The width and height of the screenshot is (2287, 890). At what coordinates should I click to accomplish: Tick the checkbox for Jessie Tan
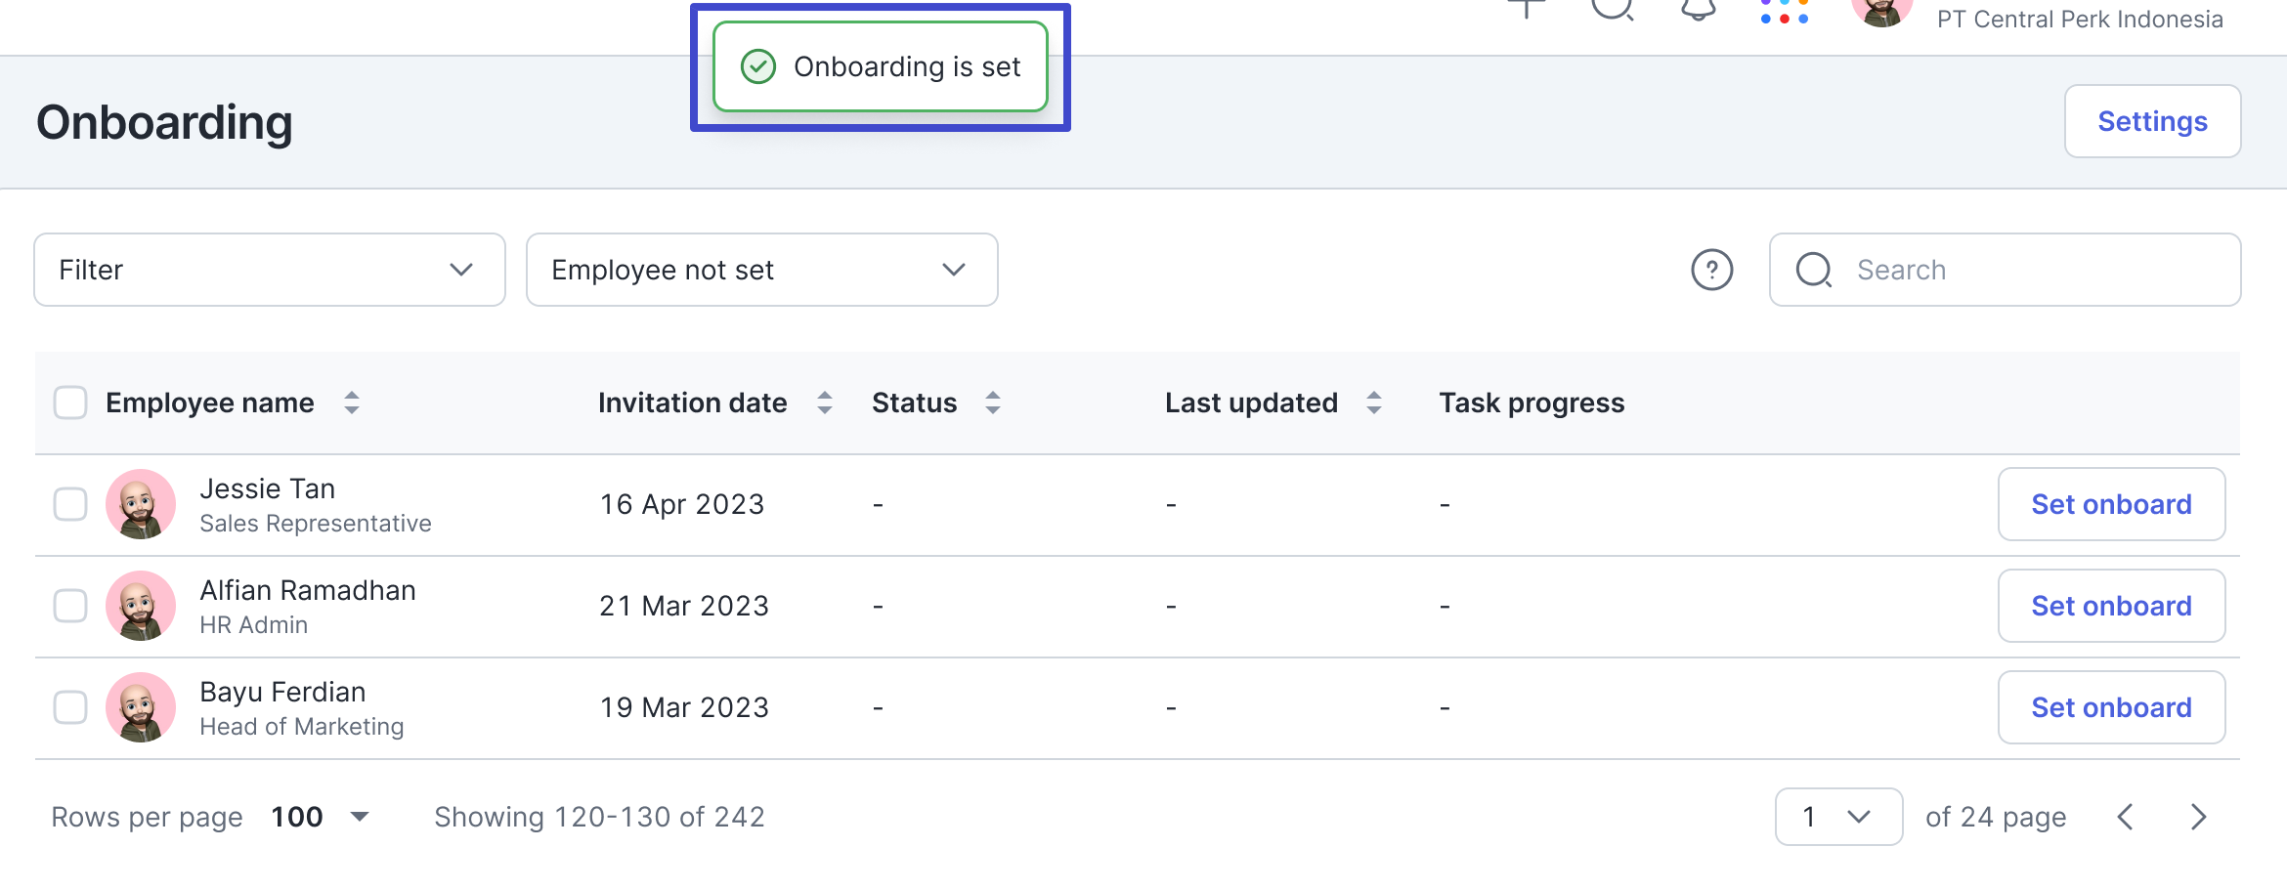pos(70,504)
